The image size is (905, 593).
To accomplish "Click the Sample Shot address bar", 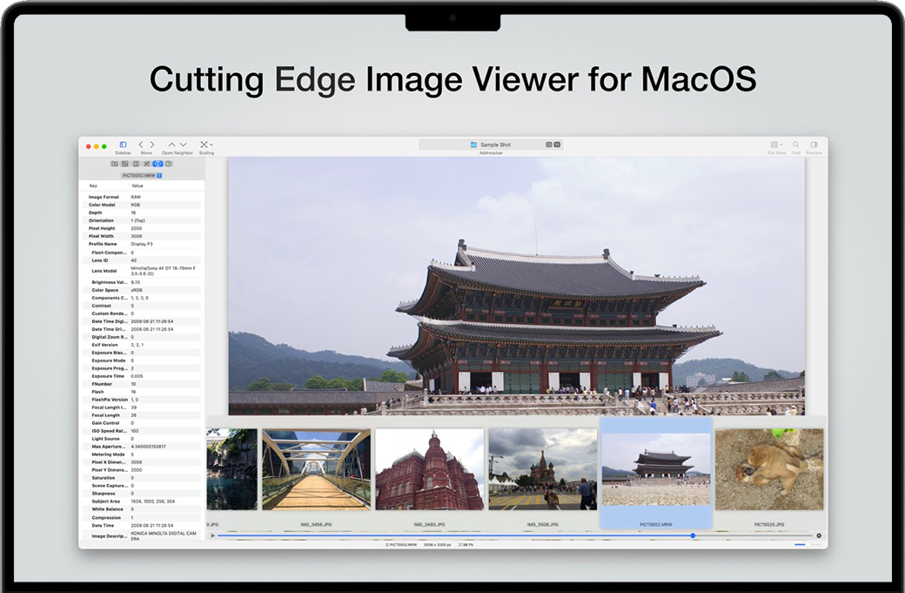I will point(491,145).
